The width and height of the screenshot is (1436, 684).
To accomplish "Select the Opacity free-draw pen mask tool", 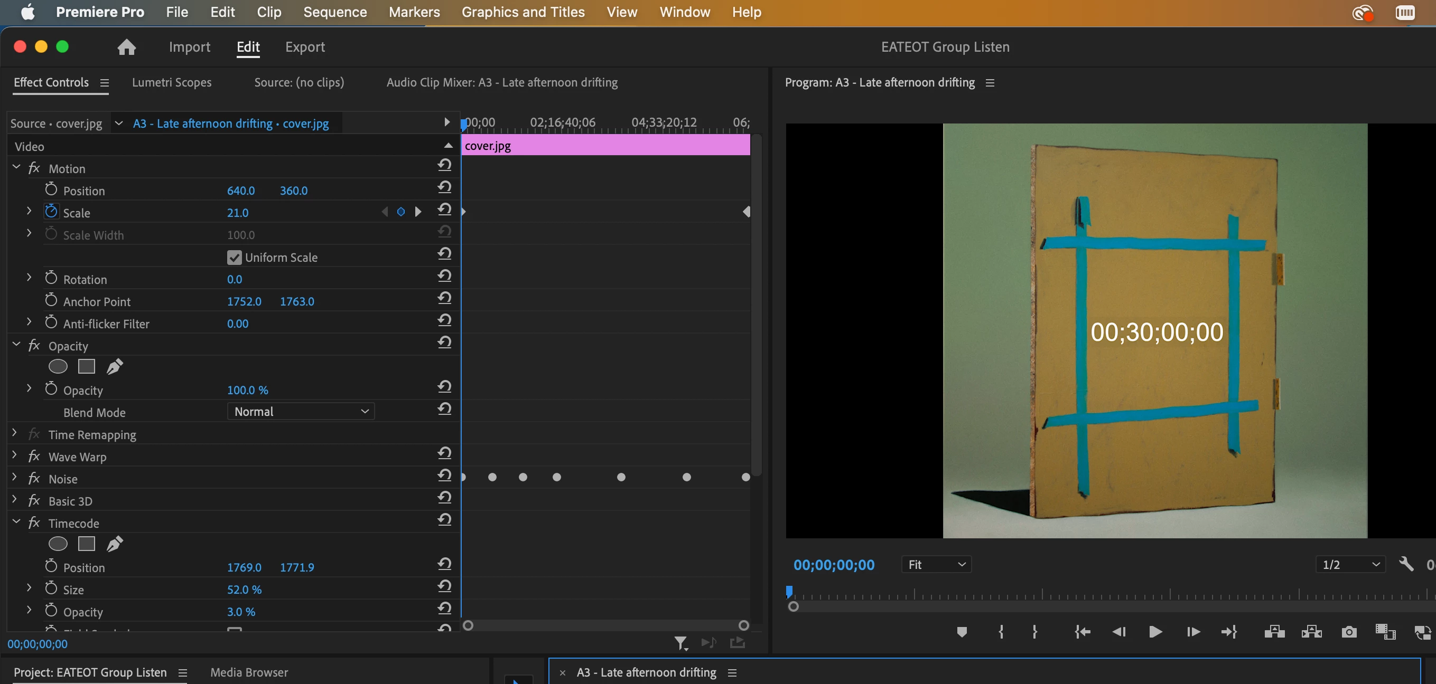I will tap(114, 366).
